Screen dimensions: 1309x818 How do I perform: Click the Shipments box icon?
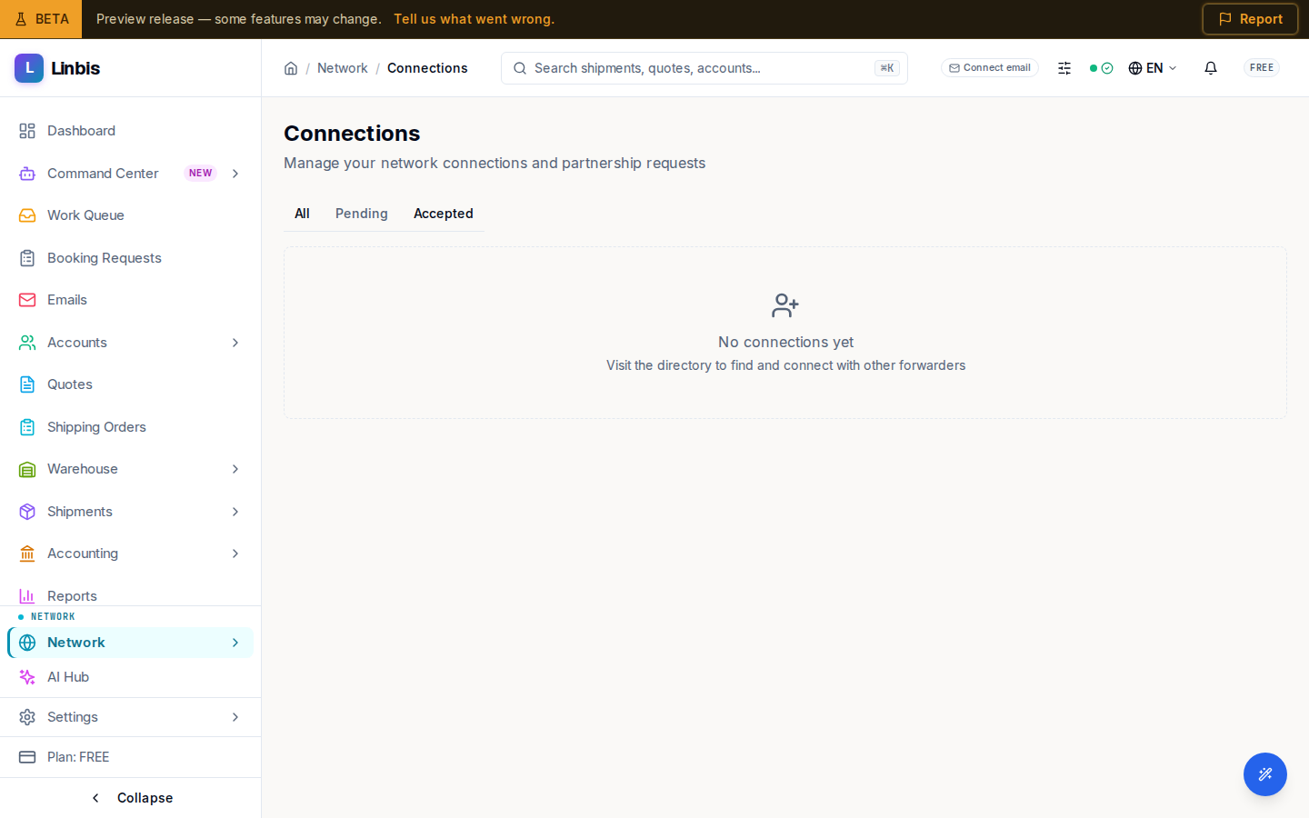point(27,512)
